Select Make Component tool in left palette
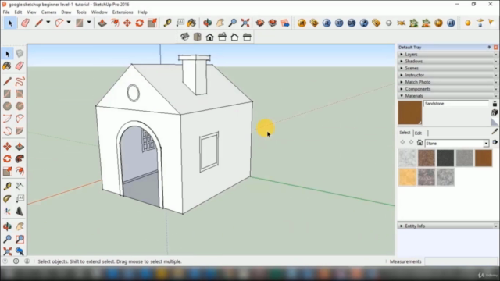This screenshot has height=281, width=500. coord(20,54)
